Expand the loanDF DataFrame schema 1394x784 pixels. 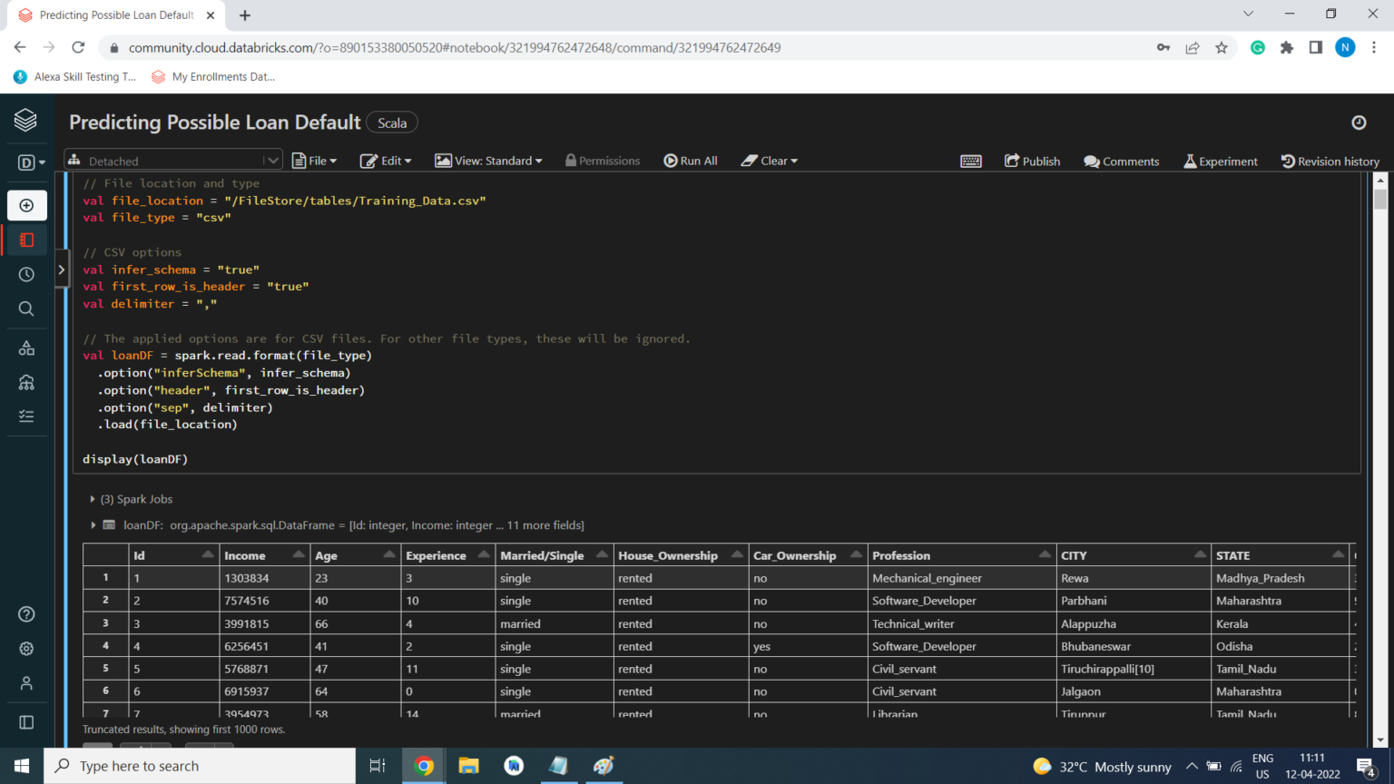point(93,525)
